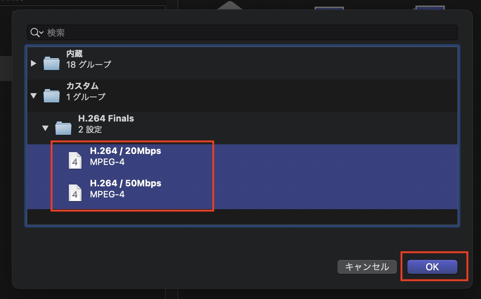Expand the 内蔵 group triangle

(x=34, y=64)
